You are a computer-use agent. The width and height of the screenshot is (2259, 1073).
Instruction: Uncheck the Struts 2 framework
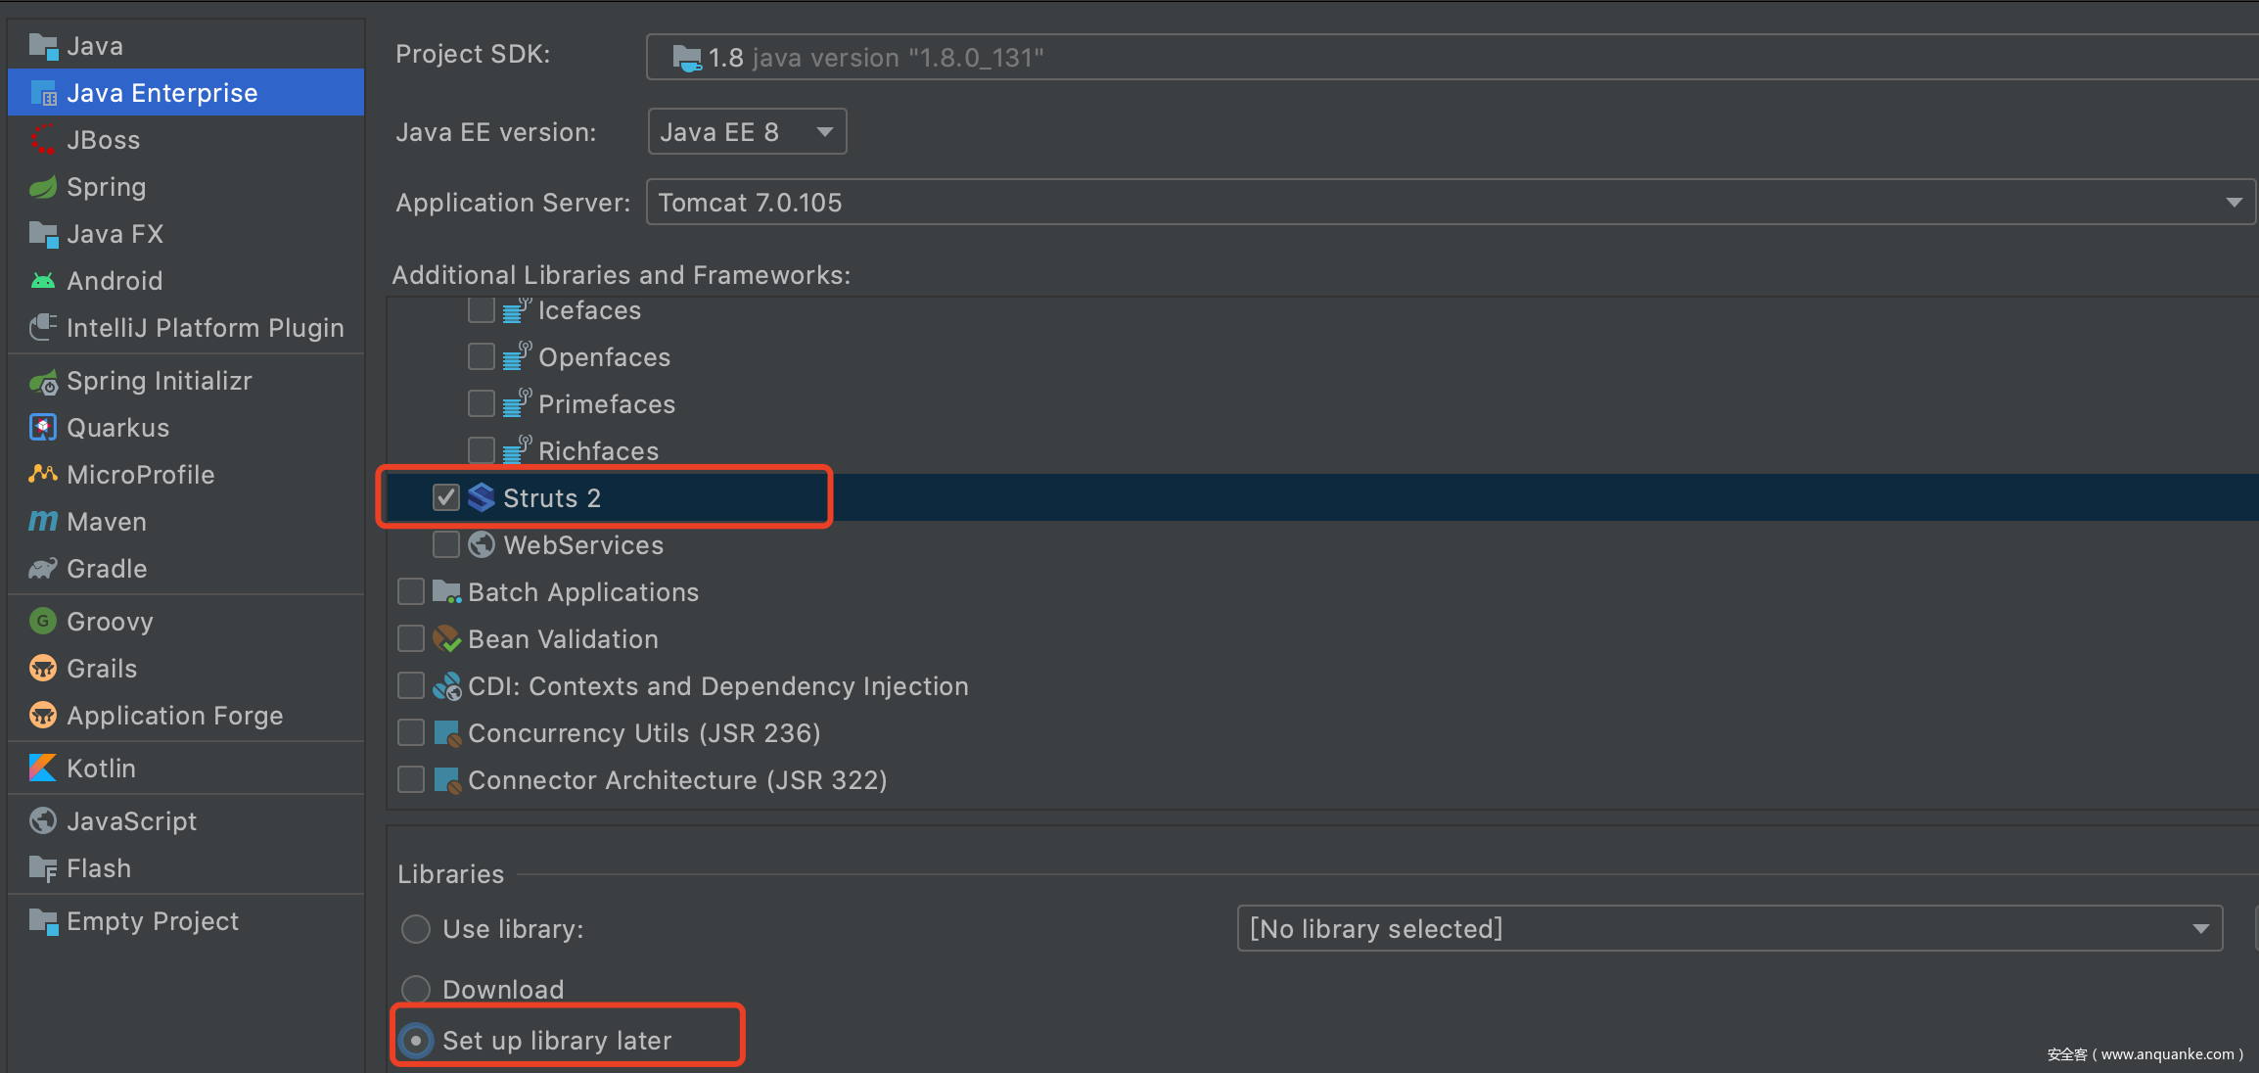446,496
